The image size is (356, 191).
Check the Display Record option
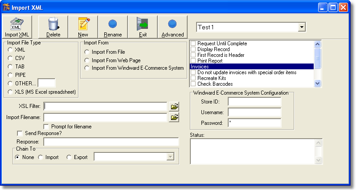(x=193, y=49)
